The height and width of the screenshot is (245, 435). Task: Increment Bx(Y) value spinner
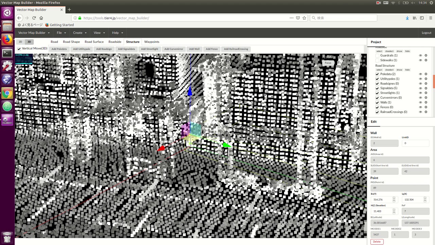click(394, 198)
